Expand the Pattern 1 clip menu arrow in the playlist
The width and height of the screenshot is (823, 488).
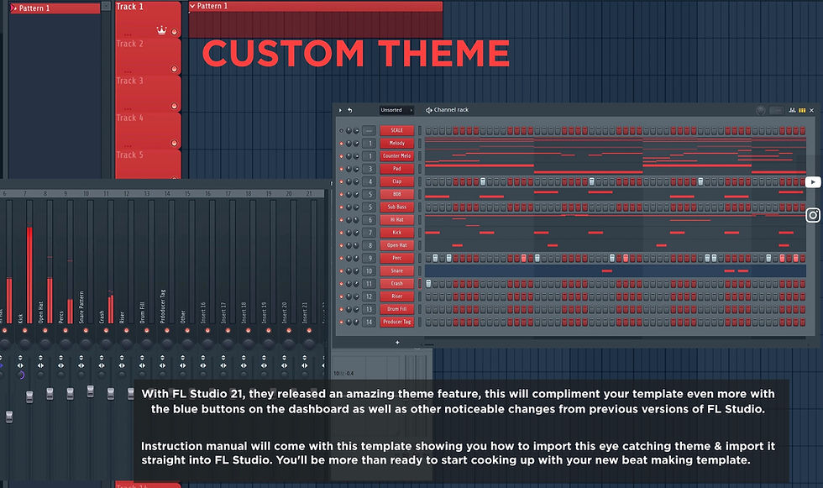(x=192, y=6)
